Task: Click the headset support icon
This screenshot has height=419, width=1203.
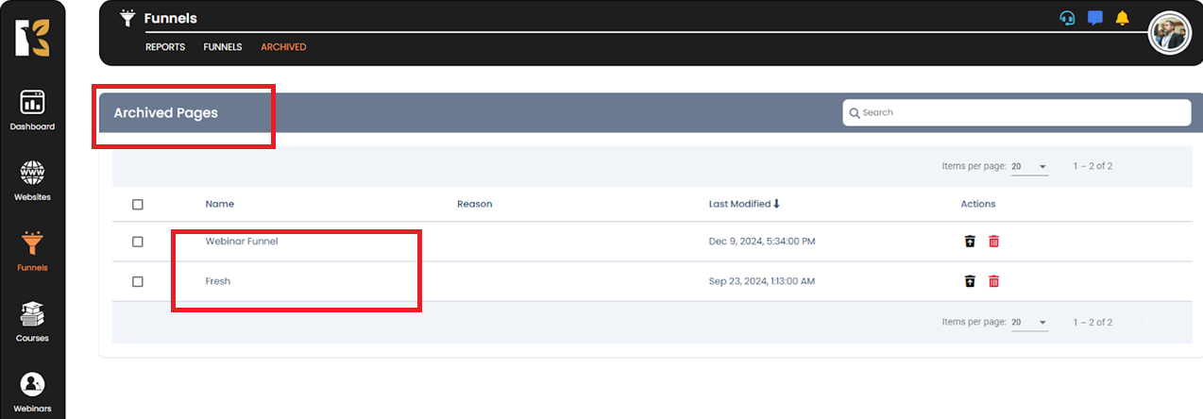Action: [1067, 18]
